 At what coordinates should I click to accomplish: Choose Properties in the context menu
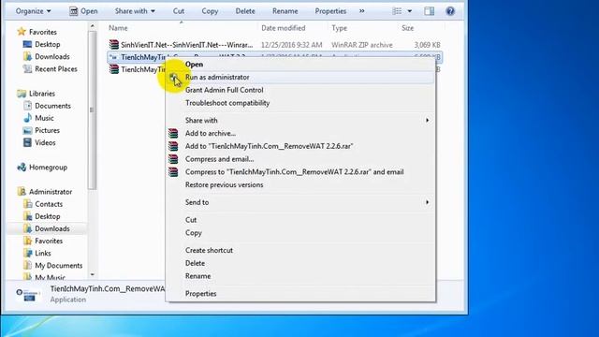tap(300, 294)
